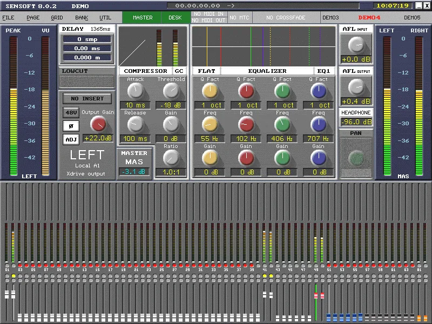The image size is (432, 324).
Task: Click the NO CROSSFADE button
Action: coord(286,18)
